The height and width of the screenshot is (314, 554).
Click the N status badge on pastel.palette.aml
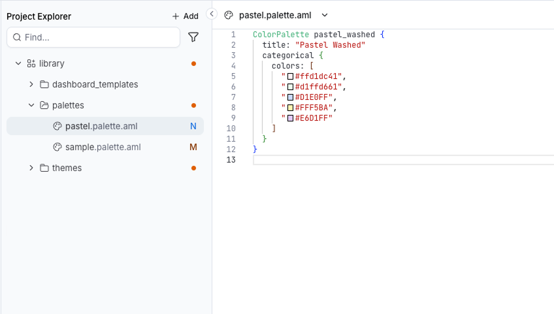[193, 126]
